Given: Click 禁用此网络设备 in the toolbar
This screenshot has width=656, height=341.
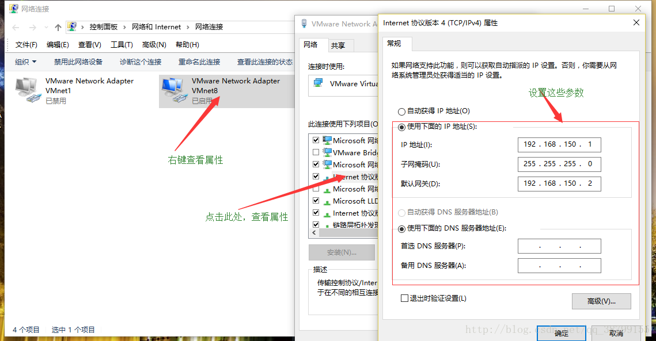Looking at the screenshot, I should click(78, 62).
